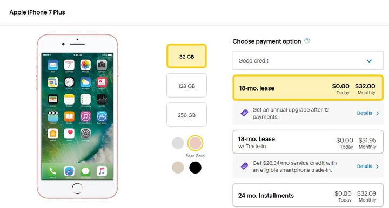Choose the 128 GB storage option

coord(186,86)
